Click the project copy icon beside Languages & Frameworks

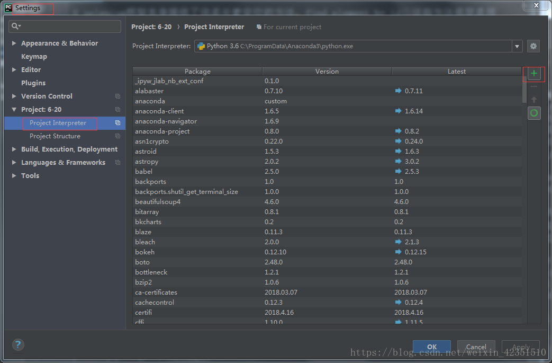tap(117, 163)
